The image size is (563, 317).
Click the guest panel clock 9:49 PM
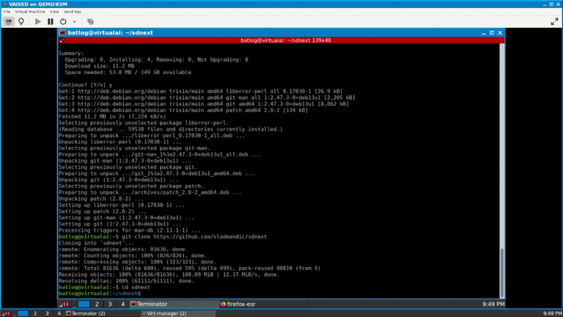click(493, 304)
